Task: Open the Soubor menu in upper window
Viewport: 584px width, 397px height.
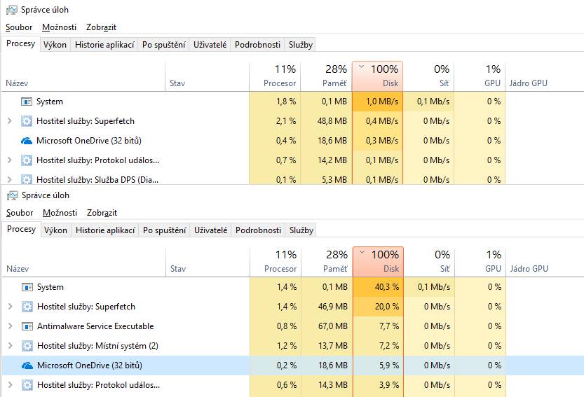Action: [19, 27]
